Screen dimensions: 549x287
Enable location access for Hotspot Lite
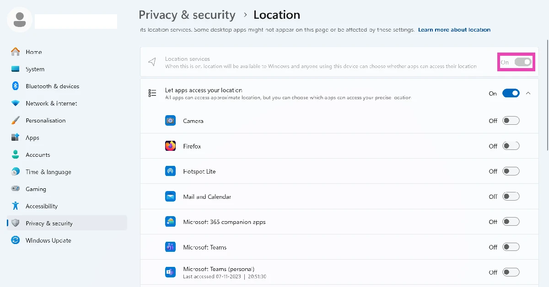point(511,171)
